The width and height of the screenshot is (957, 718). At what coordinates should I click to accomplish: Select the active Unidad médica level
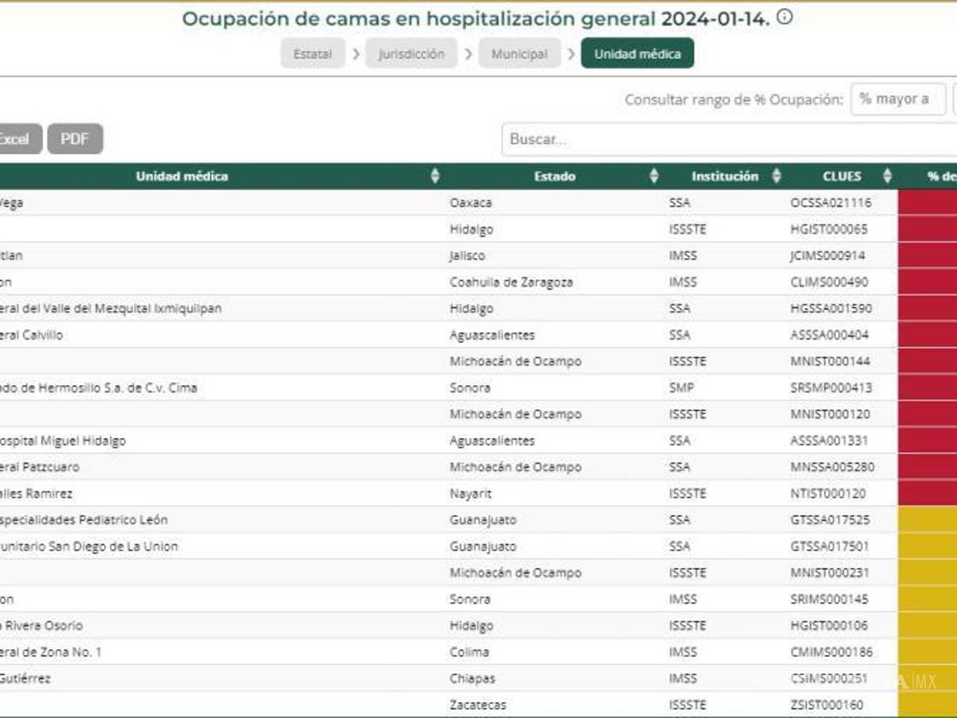pyautogui.click(x=637, y=53)
